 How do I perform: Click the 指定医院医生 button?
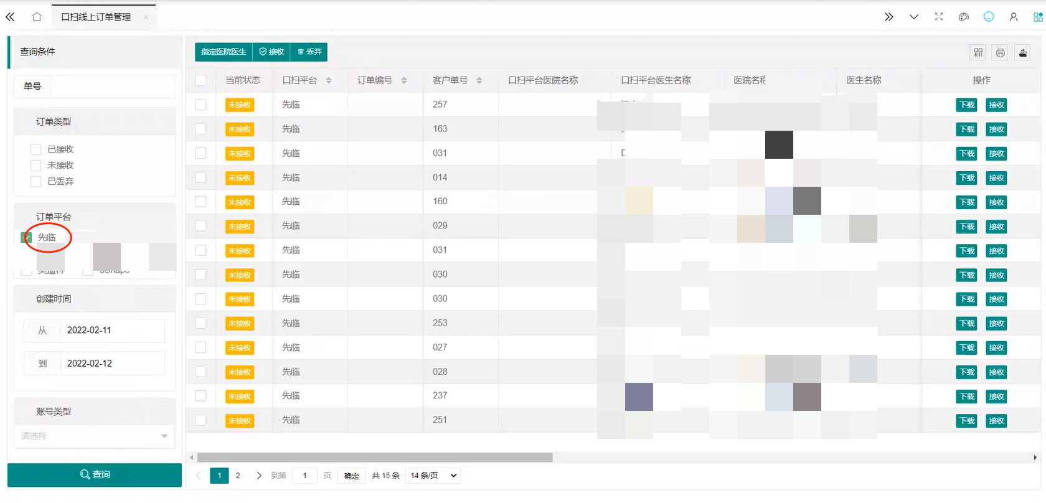[x=224, y=52]
